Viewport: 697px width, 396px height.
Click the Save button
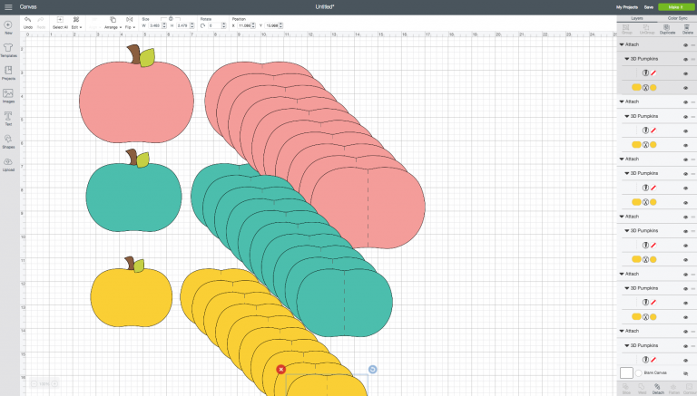649,7
